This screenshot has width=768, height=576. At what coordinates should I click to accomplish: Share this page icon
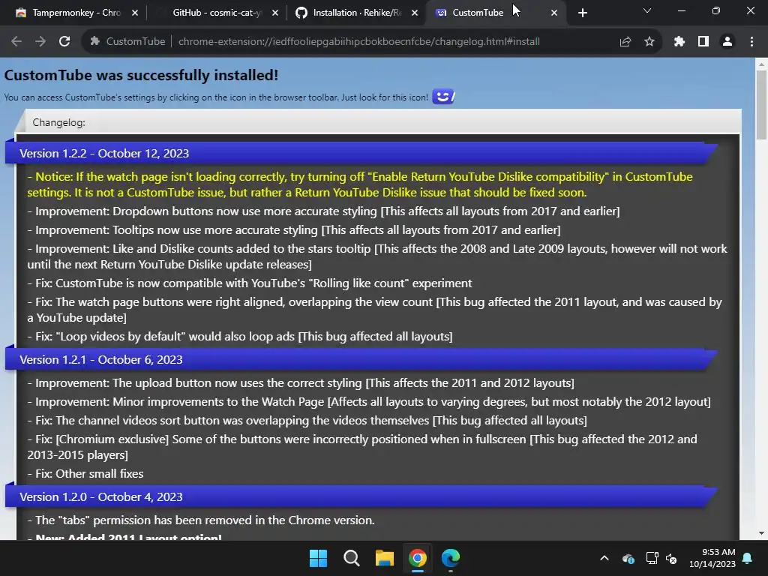tap(625, 42)
